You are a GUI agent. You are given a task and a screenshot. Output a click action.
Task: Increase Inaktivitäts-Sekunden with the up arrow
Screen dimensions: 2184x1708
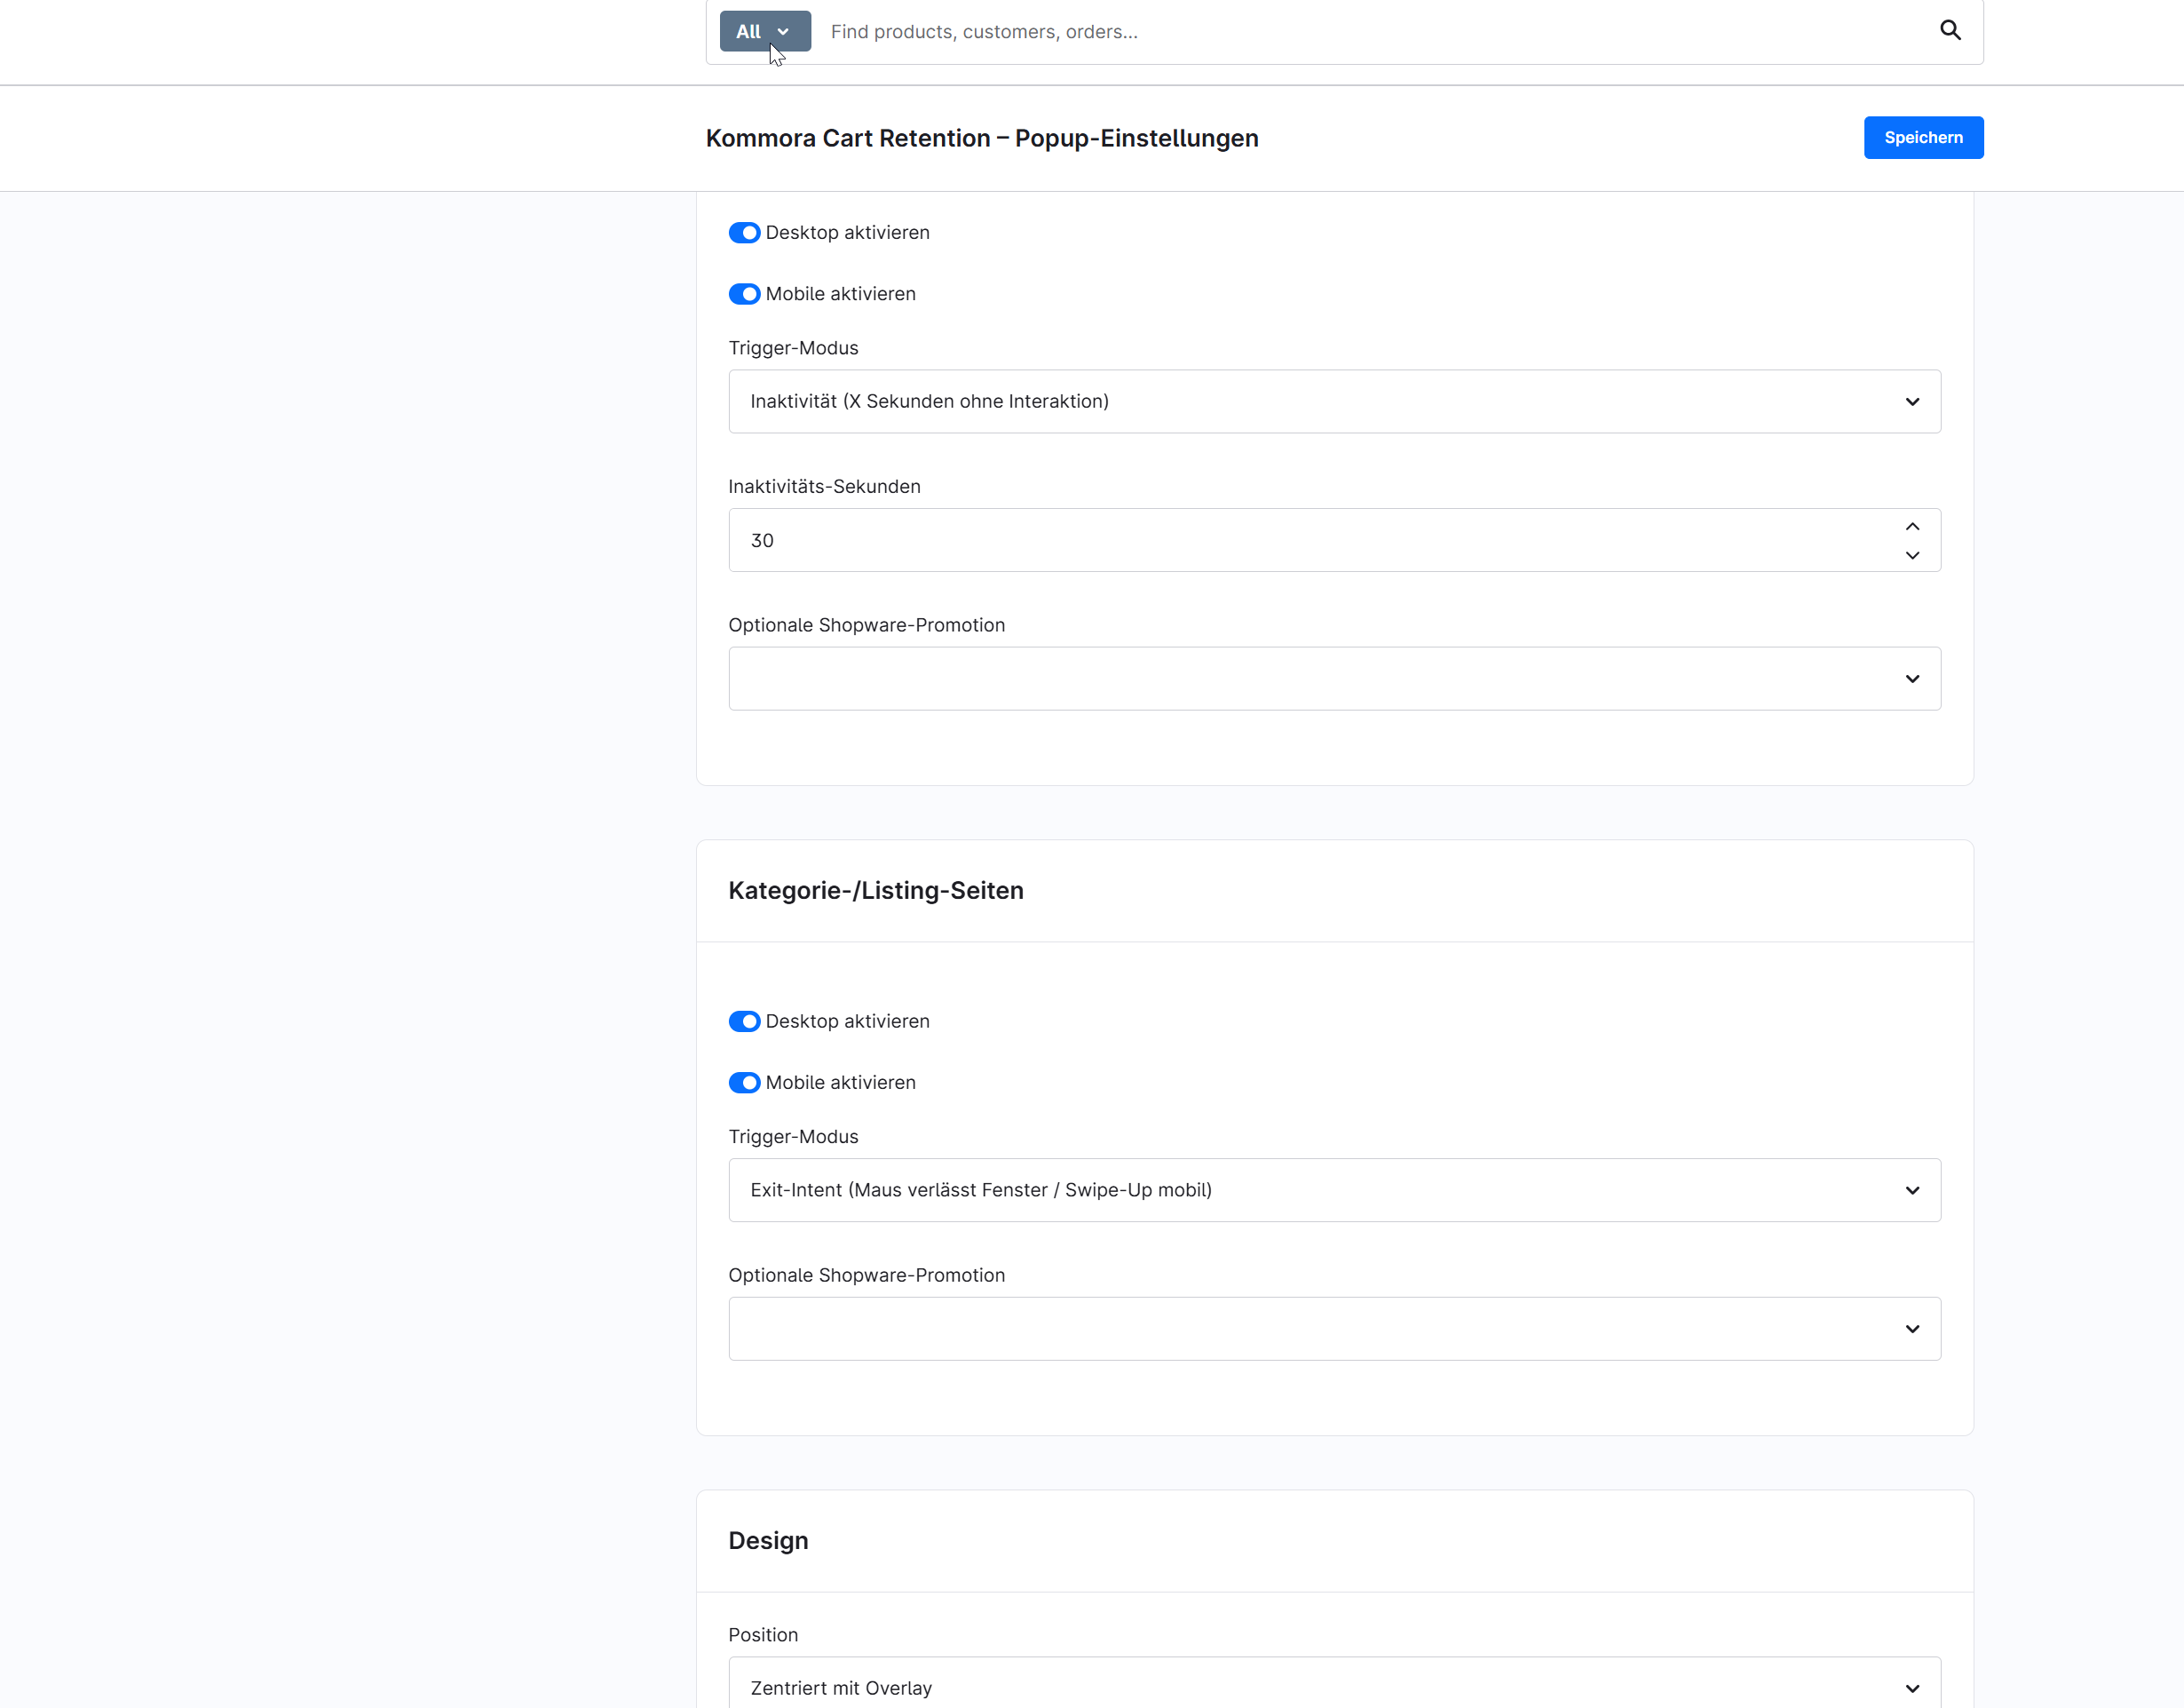click(1912, 527)
